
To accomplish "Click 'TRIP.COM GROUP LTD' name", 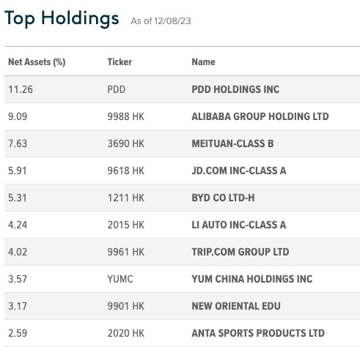I will click(240, 252).
